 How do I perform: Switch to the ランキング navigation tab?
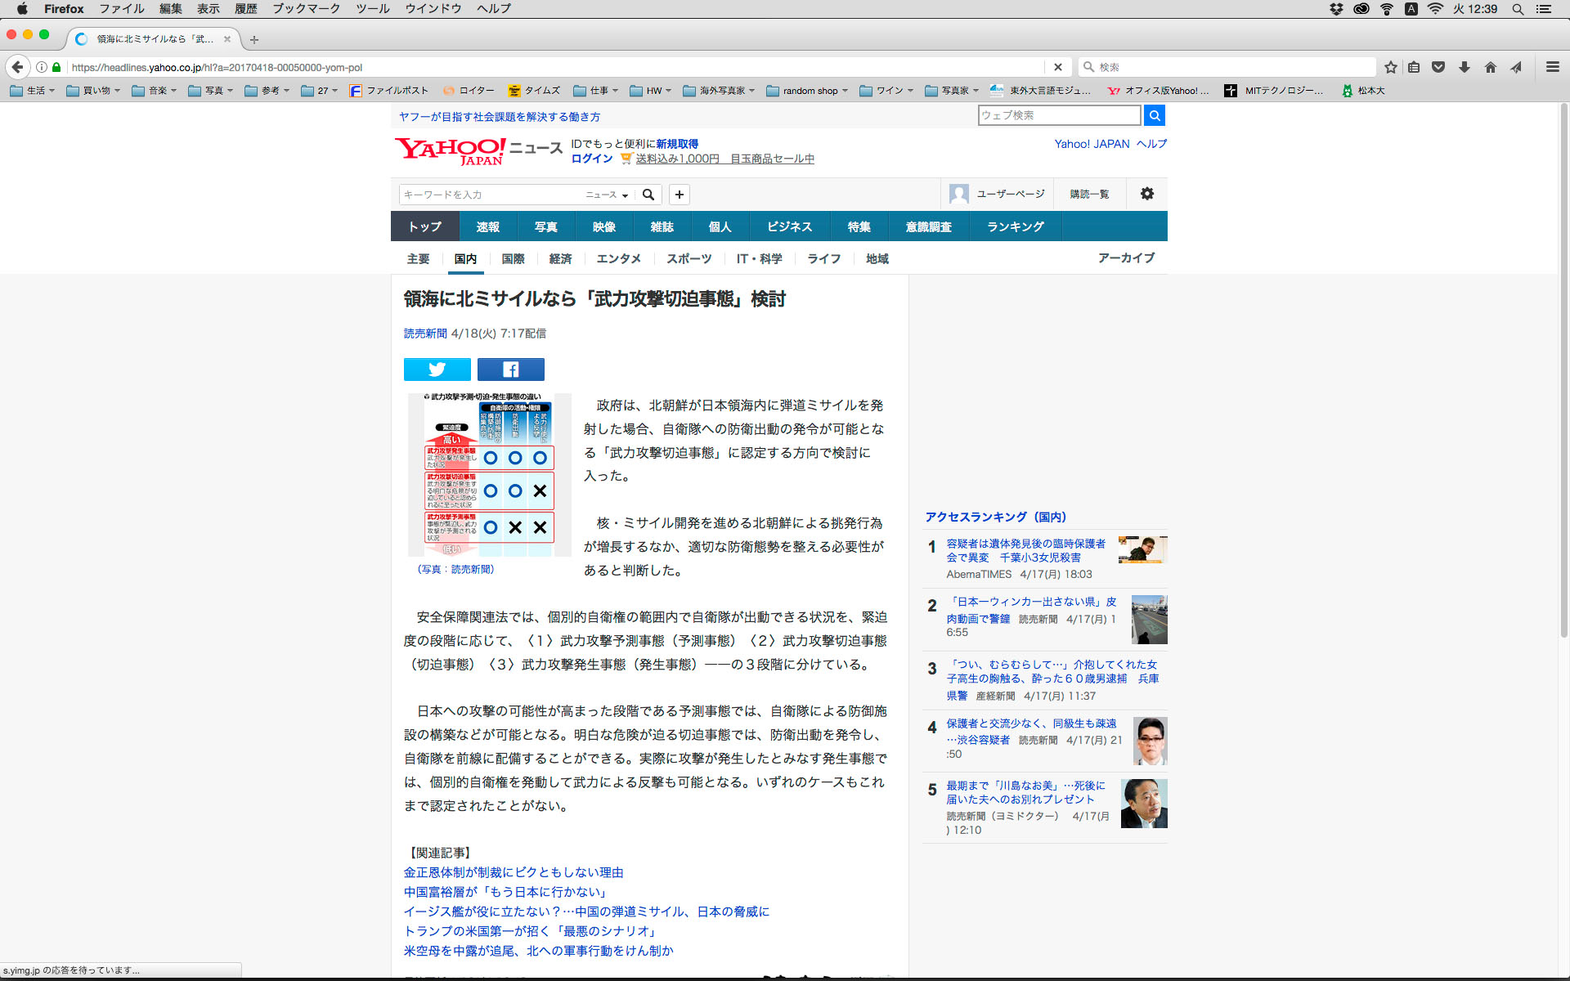[1015, 226]
